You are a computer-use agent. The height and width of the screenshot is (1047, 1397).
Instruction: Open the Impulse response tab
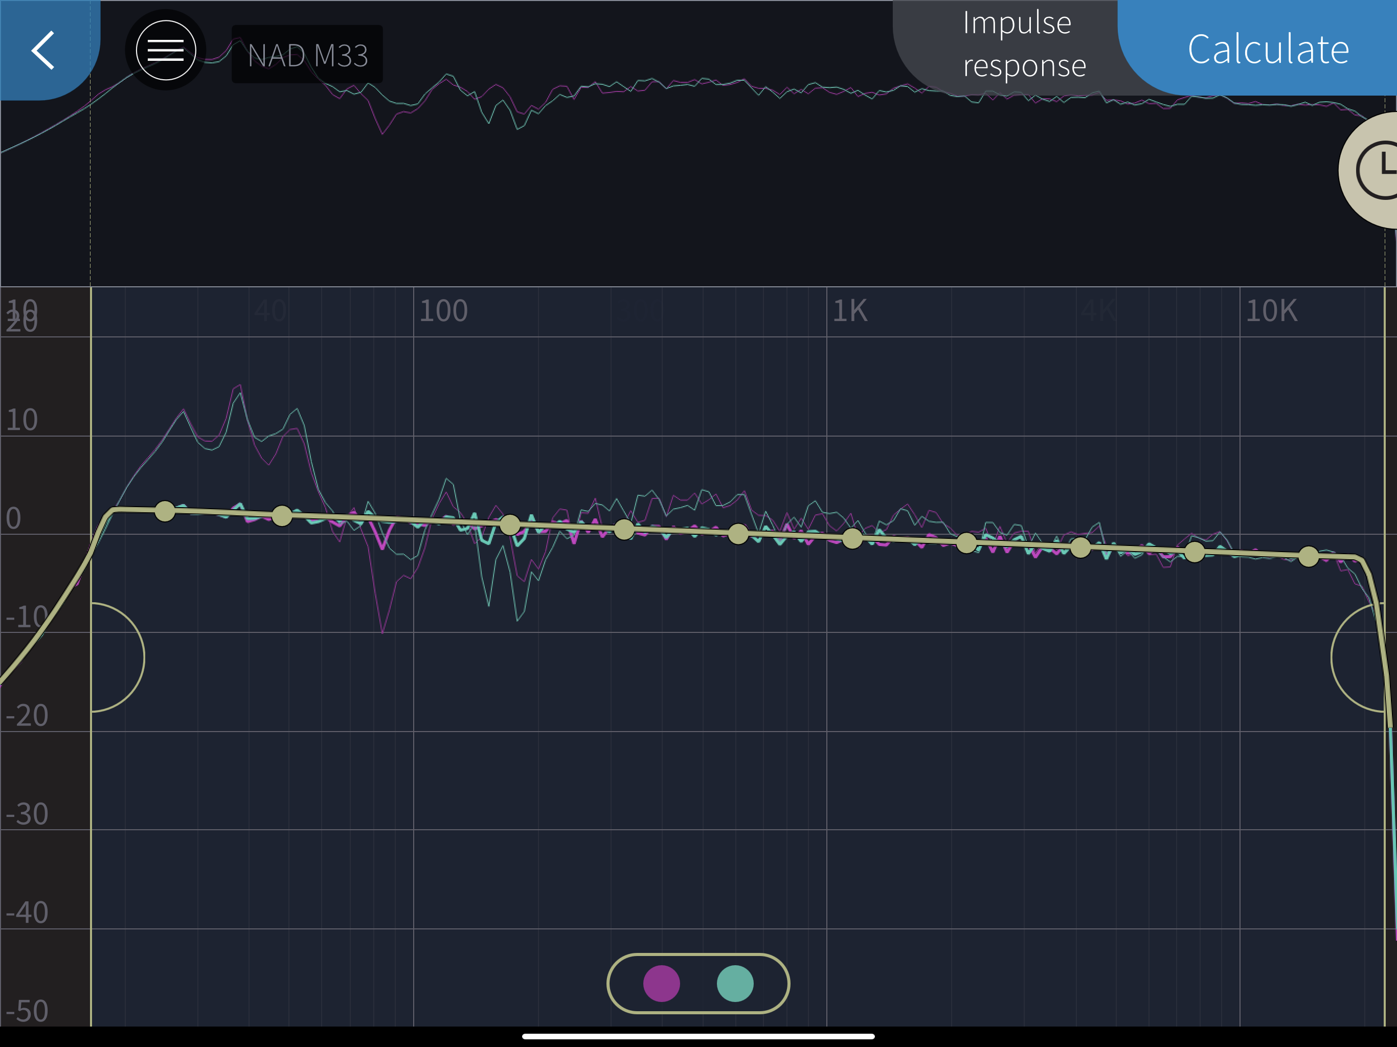[1023, 44]
